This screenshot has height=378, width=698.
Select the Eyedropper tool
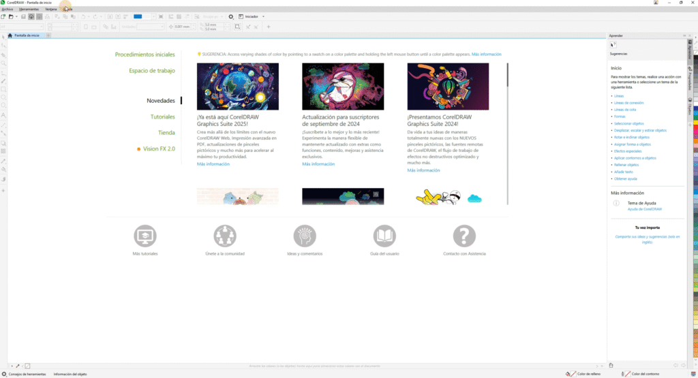pos(3,161)
